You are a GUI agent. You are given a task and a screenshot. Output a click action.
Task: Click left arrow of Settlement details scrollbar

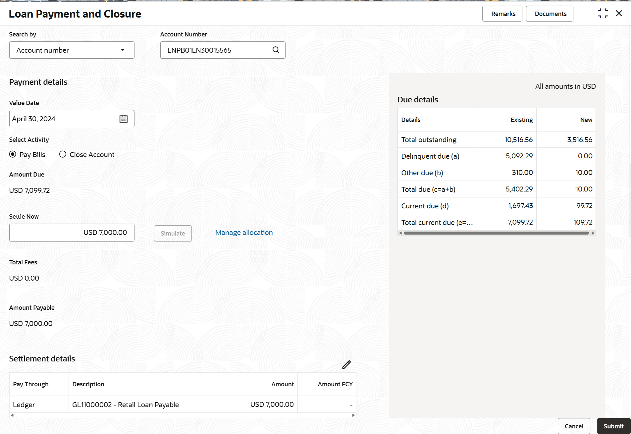pos(12,415)
